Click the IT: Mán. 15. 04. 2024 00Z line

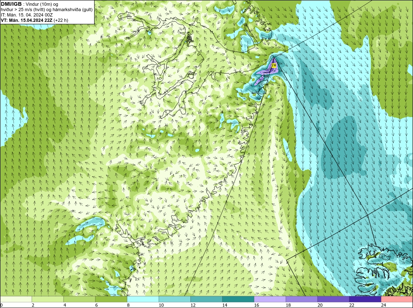pyautogui.click(x=26, y=15)
